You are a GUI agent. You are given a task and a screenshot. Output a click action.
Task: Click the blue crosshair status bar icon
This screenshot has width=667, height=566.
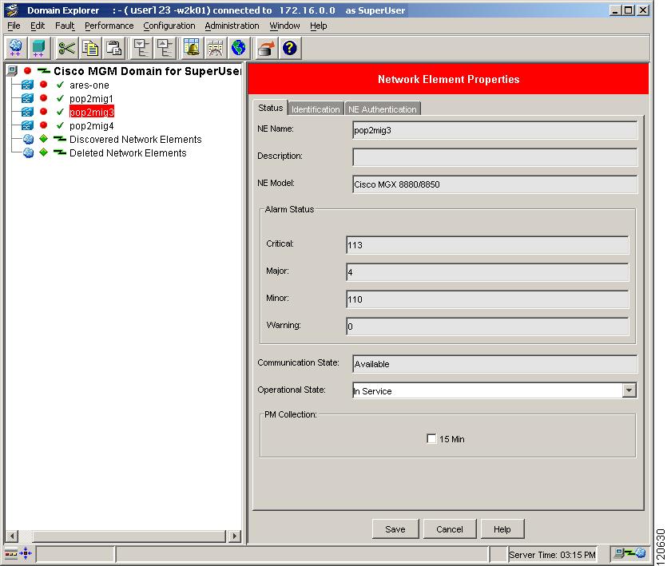click(26, 554)
